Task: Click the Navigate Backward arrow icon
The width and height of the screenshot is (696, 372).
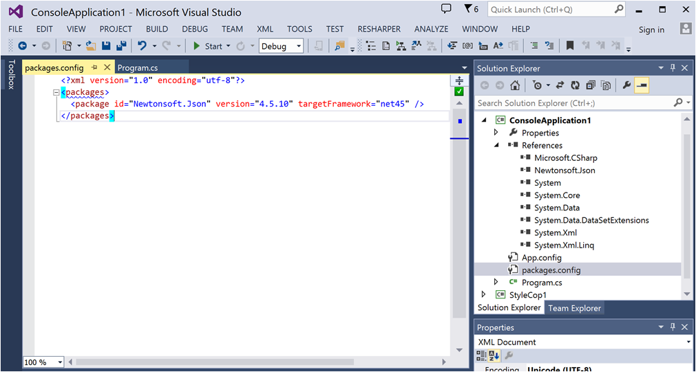Action: (22, 46)
